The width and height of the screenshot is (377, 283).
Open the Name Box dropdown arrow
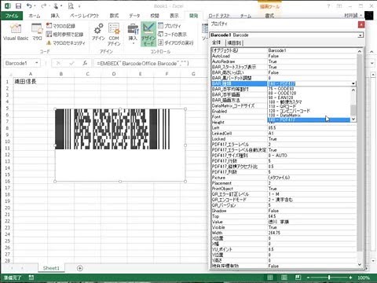[37, 63]
